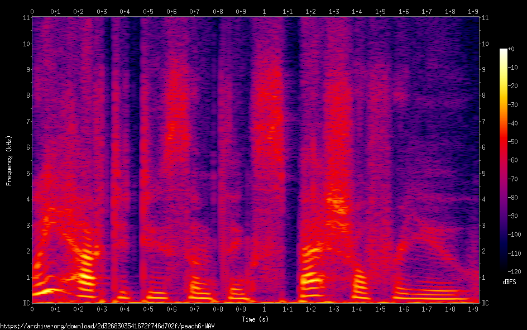The image size is (527, 330).
Task: Click the 0.8 tick on bottom time axis
Action: [x=218, y=309]
